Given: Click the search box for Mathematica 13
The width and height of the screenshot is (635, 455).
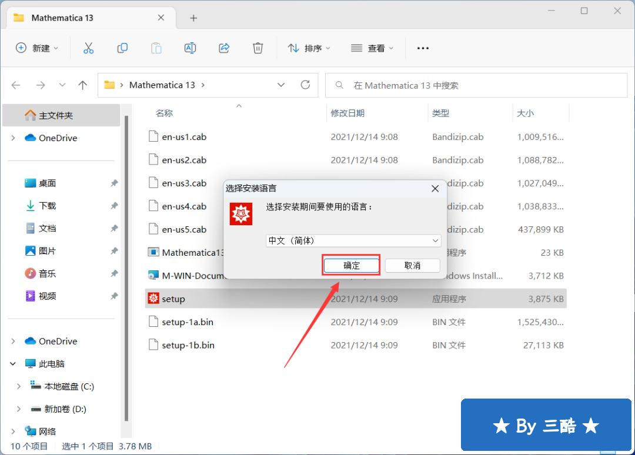Looking at the screenshot, I should click(x=476, y=85).
